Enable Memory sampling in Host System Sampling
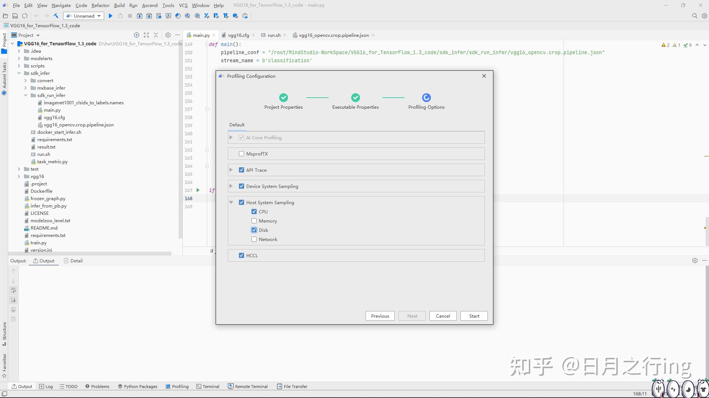Viewport: 709px width, 398px height. pyautogui.click(x=254, y=220)
